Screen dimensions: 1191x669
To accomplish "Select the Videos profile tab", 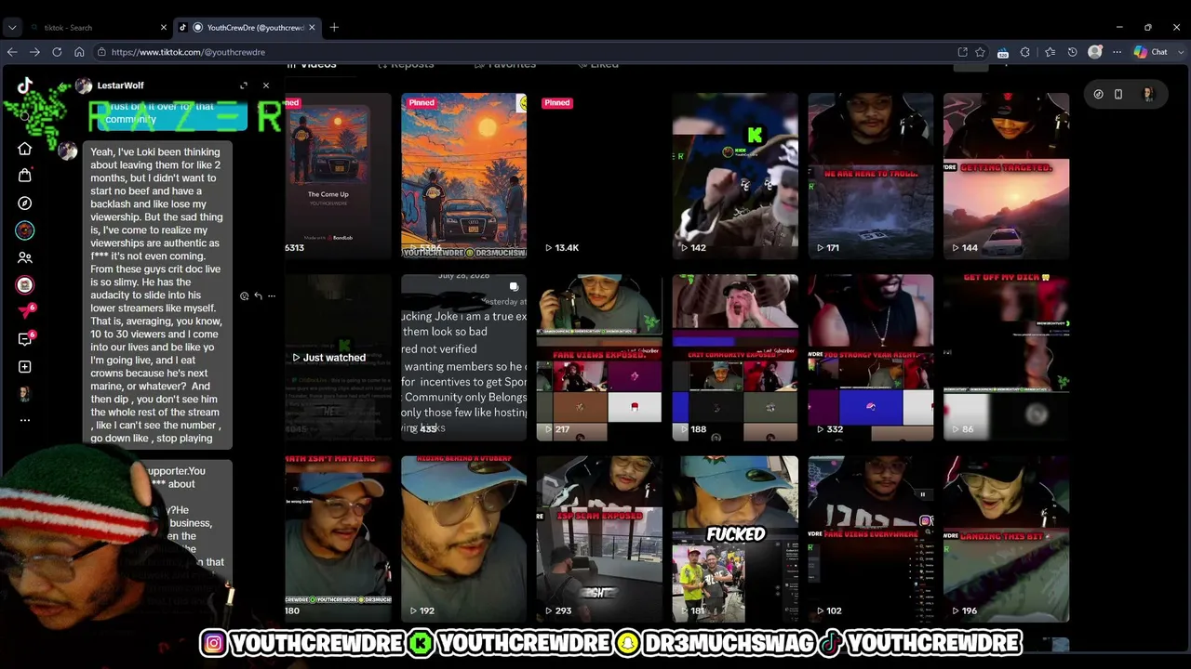I will pos(312,64).
